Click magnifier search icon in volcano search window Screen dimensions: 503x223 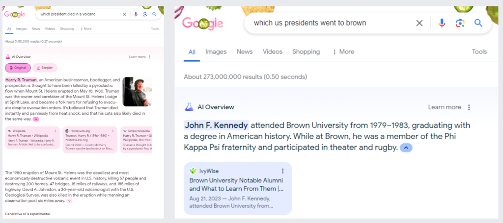154,14
